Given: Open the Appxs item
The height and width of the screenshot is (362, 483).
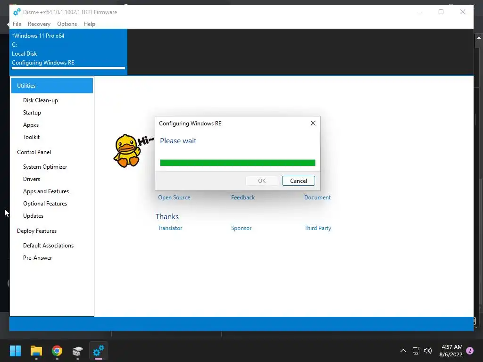Looking at the screenshot, I should click(31, 125).
